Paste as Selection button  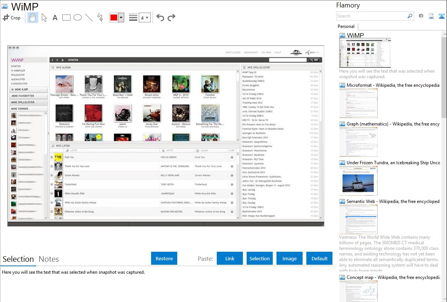coord(259,258)
